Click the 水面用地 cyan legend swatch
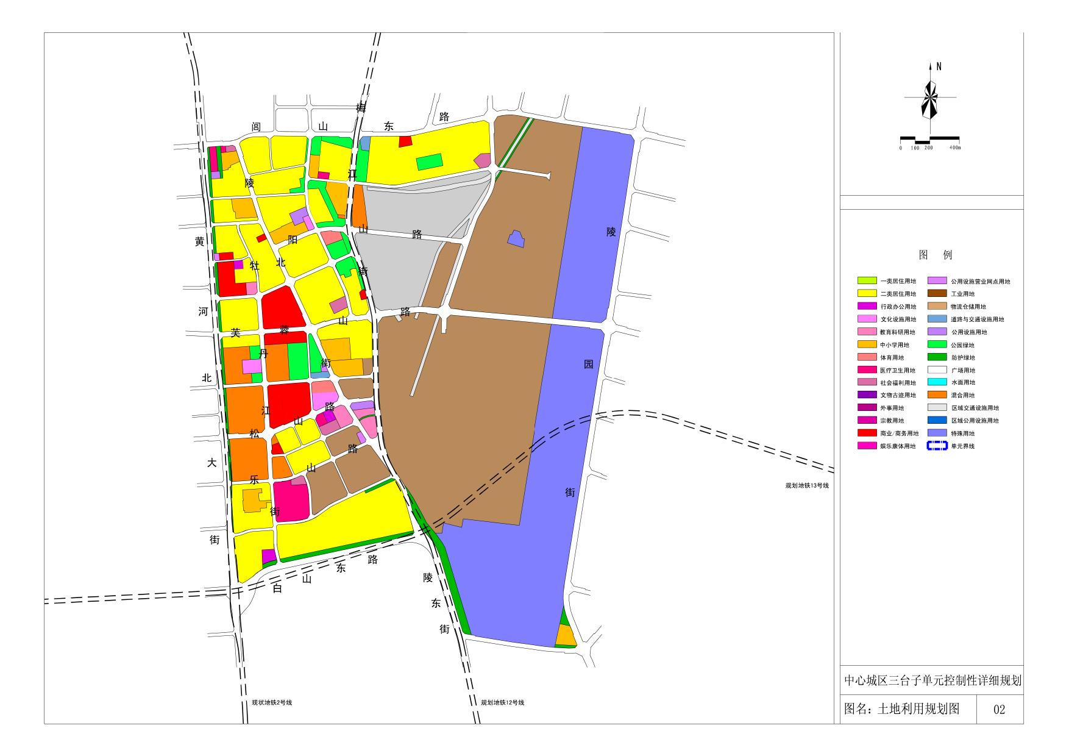The width and height of the screenshot is (1069, 756). tap(937, 383)
